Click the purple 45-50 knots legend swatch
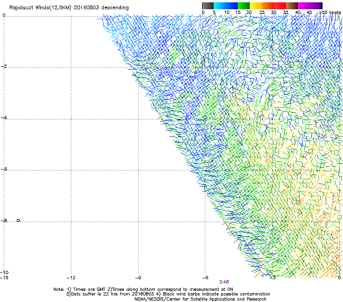The height and width of the screenshot is (302, 343). tap(316, 6)
